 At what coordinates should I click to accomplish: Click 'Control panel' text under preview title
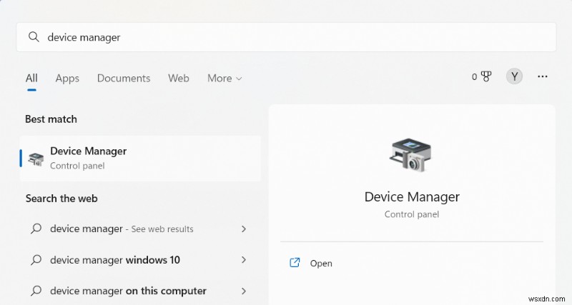coord(412,214)
